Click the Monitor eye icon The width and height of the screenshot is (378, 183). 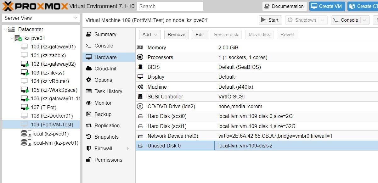[x=89, y=103]
